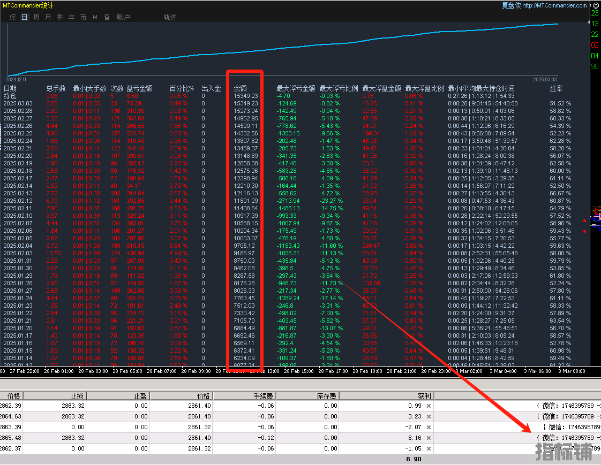Image resolution: width=601 pixels, height=465 pixels.
Task: Switch to the 年 yearly tab
Action: 71,17
